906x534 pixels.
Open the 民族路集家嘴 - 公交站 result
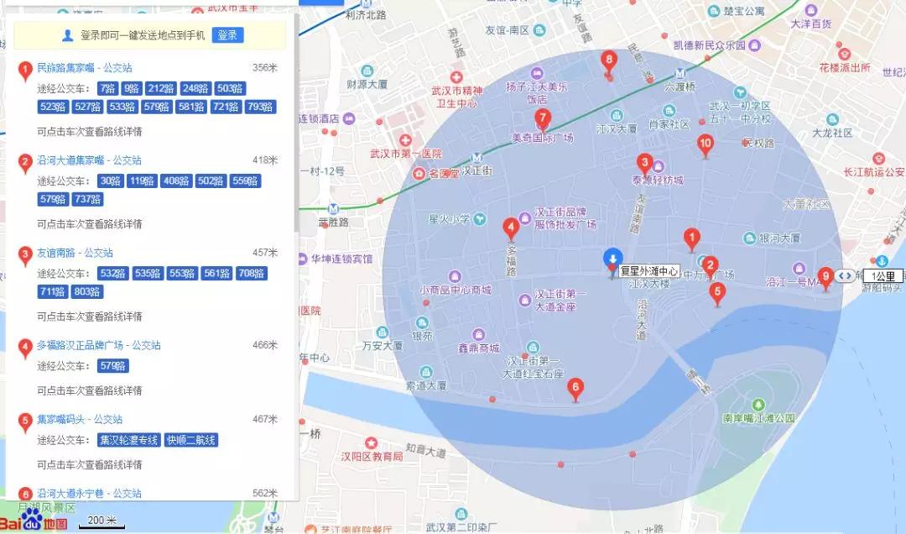point(85,68)
